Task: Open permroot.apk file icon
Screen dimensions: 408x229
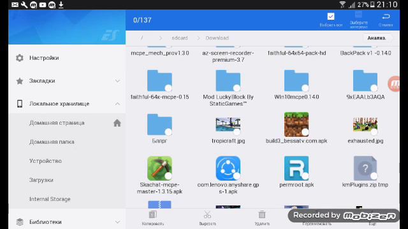Action: [x=296, y=168]
